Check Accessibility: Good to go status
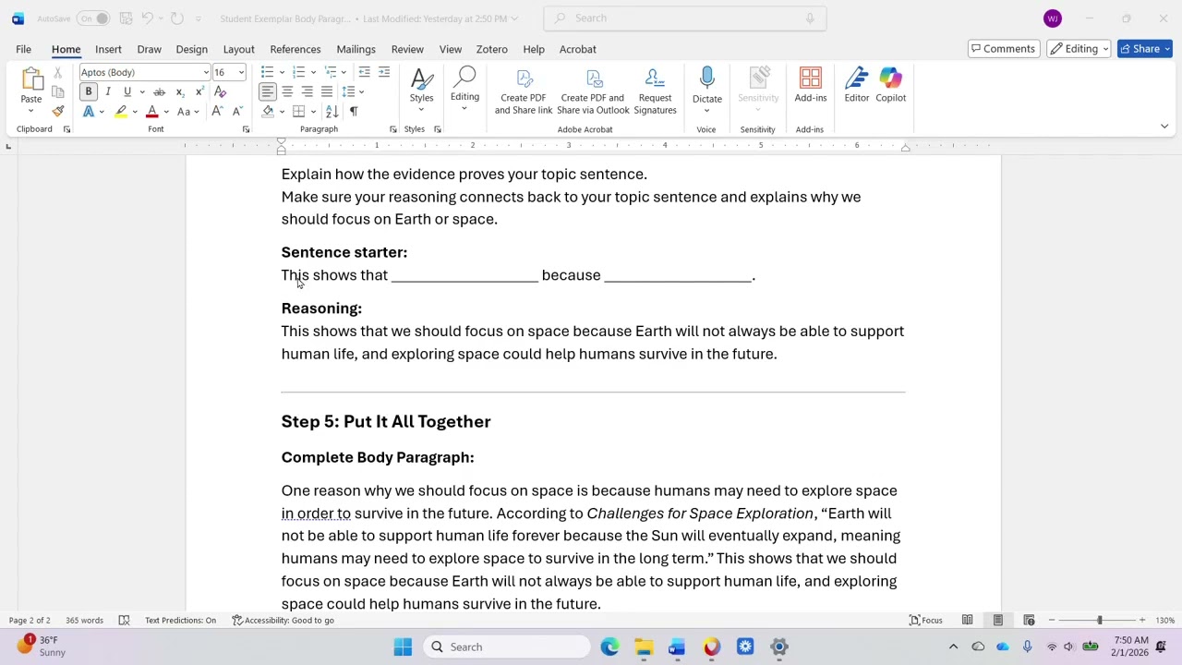The width and height of the screenshot is (1182, 665). [x=283, y=621]
